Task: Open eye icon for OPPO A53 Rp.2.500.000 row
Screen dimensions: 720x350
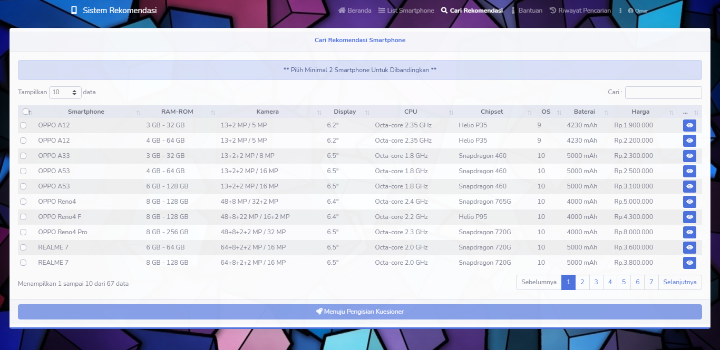Action: coord(689,171)
